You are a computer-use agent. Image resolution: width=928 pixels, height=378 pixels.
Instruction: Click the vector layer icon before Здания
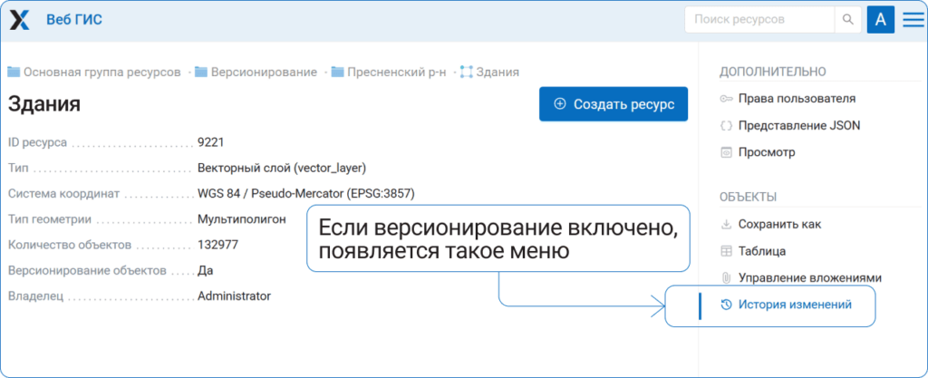point(466,73)
